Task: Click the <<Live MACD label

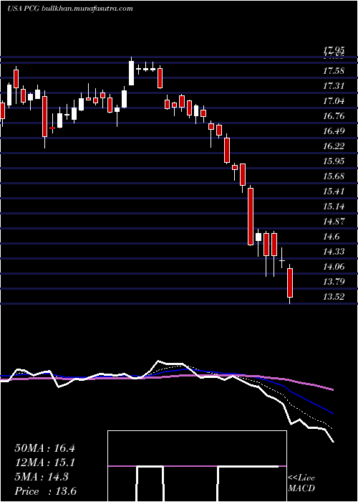Action: [301, 483]
